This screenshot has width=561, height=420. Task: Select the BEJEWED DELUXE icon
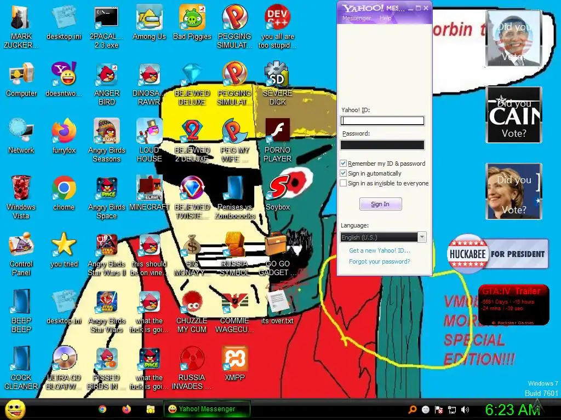coord(192,83)
